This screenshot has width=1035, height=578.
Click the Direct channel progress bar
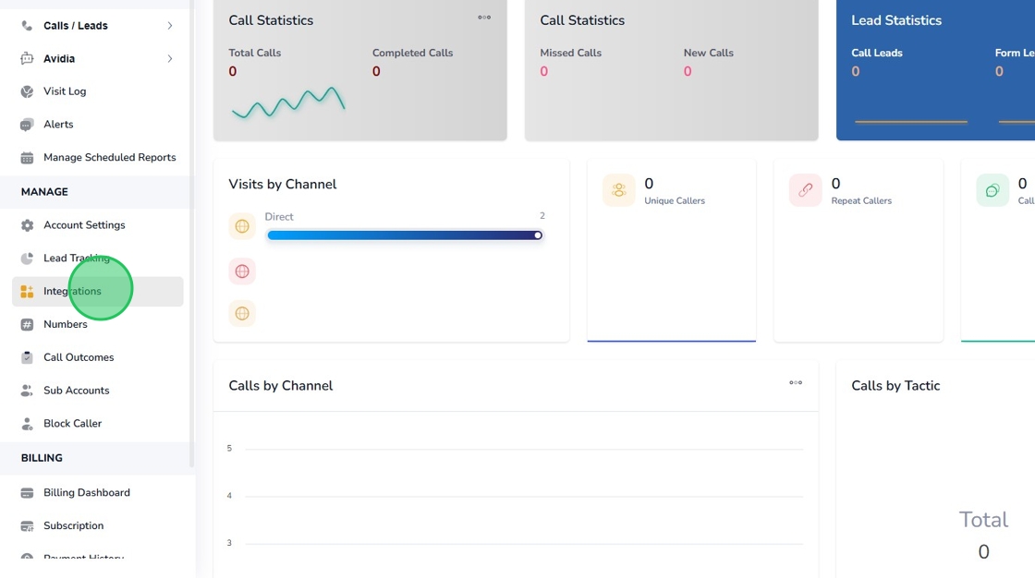pos(404,235)
